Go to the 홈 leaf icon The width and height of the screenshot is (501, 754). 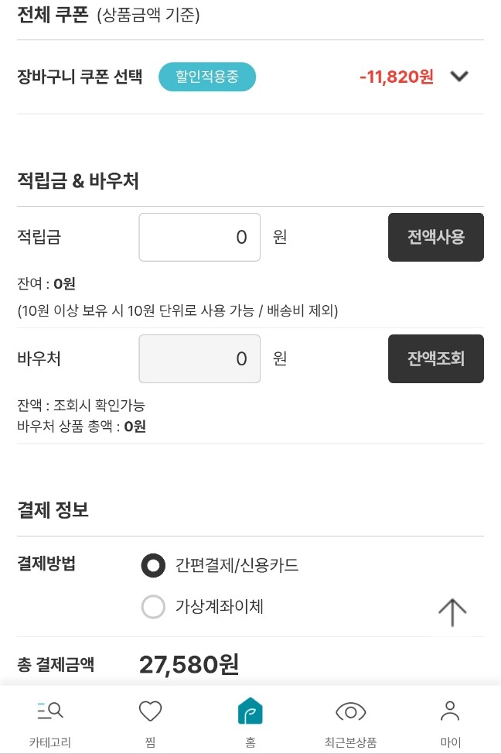point(250,711)
